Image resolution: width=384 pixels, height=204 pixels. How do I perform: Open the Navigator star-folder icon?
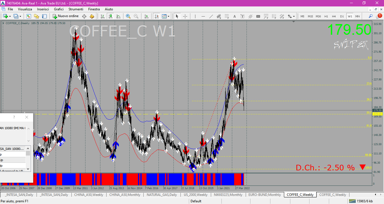point(37,16)
